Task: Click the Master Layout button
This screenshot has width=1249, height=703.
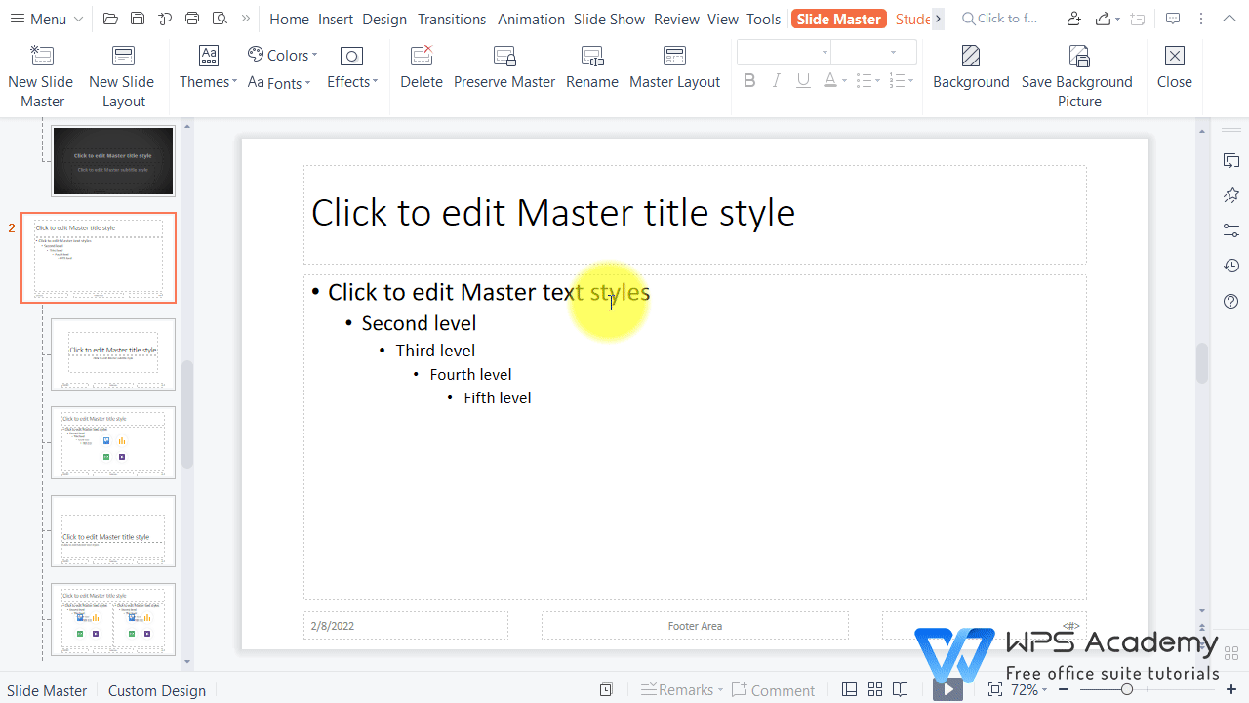Action: [674, 66]
